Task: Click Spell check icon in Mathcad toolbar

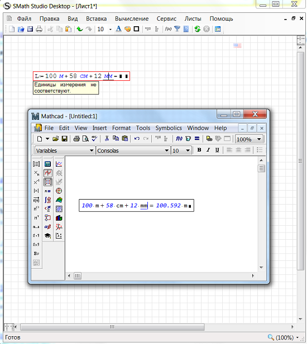Action: 94,139
